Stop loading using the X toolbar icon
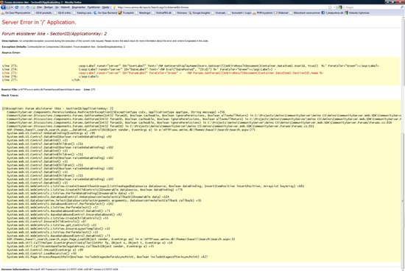 pos(22,7)
